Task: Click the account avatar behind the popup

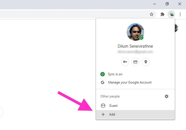Action: pos(176,28)
